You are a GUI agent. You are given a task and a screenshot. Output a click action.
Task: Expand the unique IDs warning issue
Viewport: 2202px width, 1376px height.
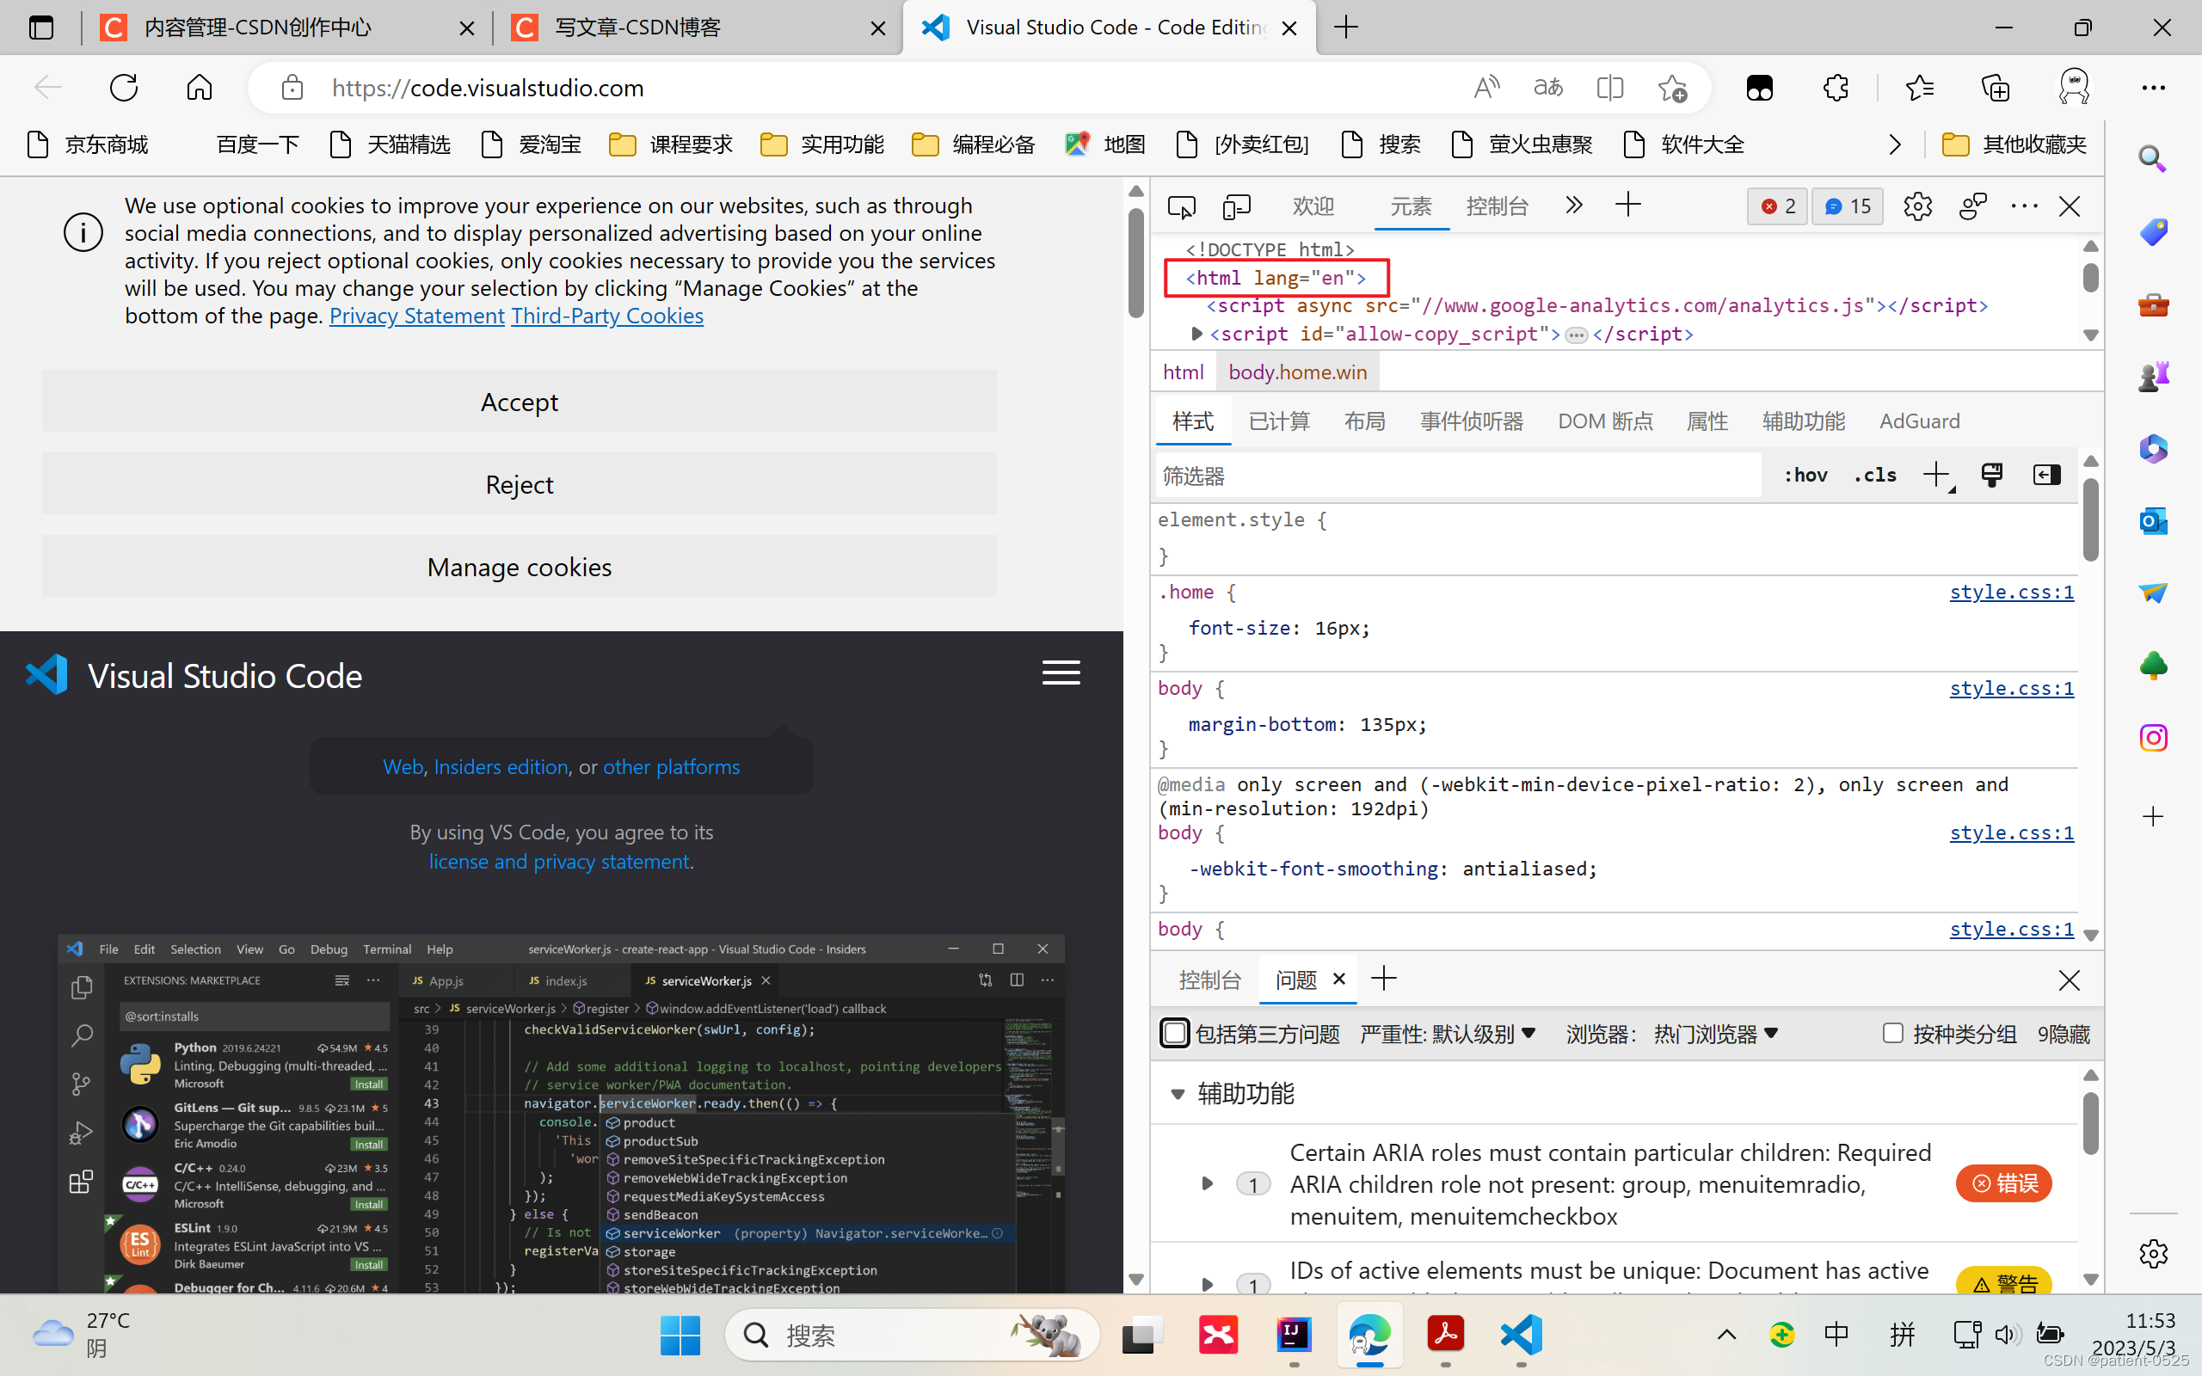[1208, 1283]
